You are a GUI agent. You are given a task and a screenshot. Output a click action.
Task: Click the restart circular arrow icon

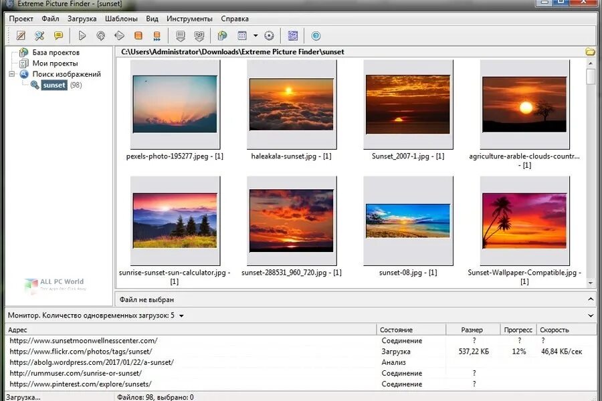(x=100, y=35)
